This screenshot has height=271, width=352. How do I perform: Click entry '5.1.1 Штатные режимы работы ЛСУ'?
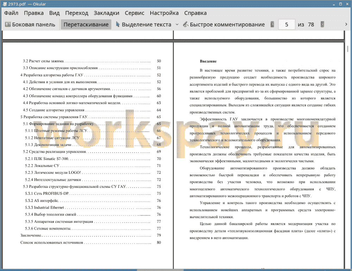tap(56, 131)
